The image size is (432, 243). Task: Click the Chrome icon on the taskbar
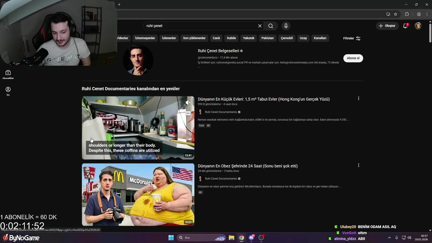[241, 238]
